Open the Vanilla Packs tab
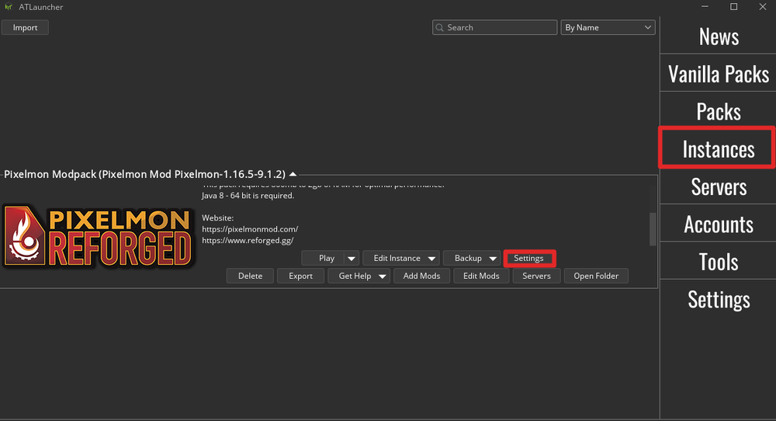This screenshot has height=421, width=776. pos(718,75)
